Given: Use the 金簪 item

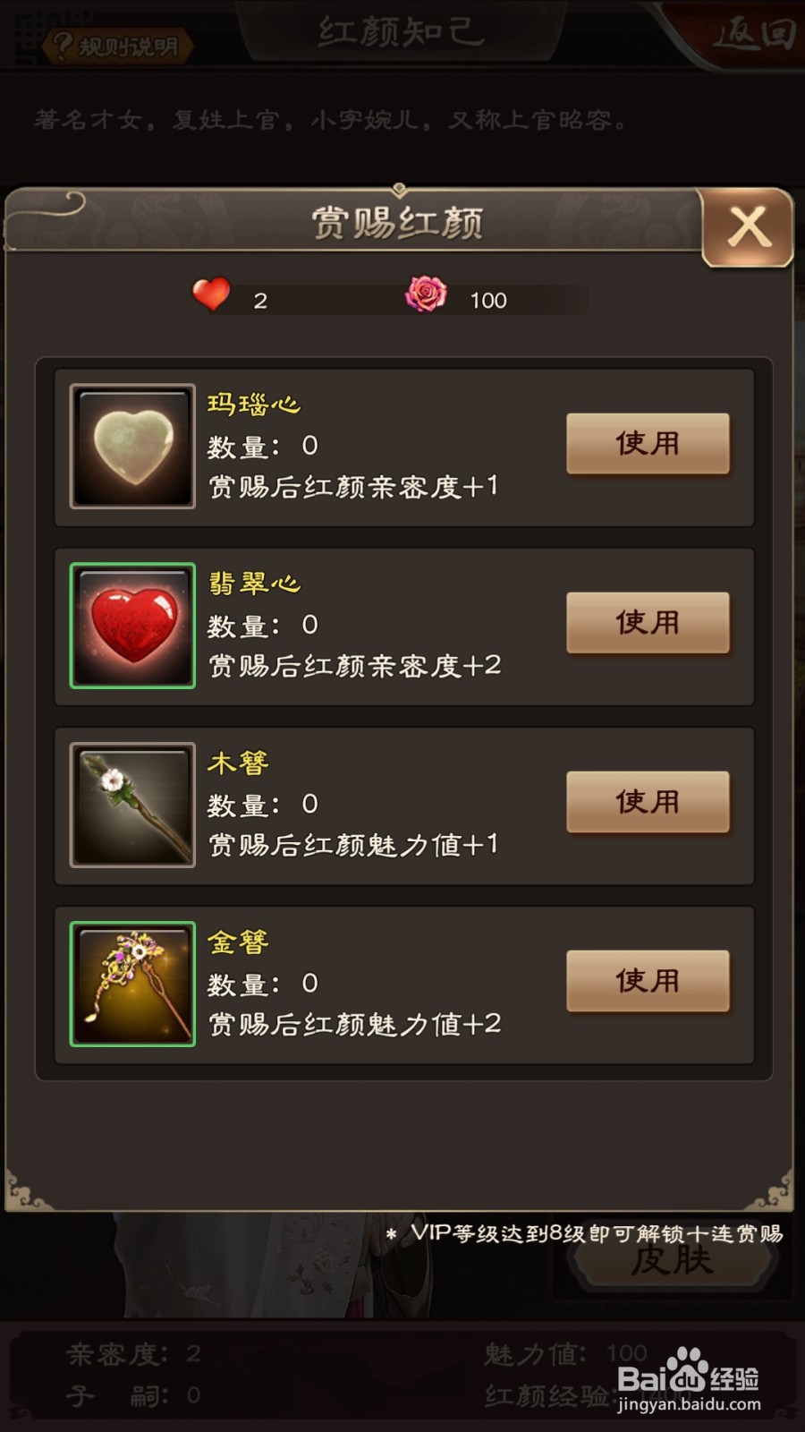Looking at the screenshot, I should tap(648, 981).
